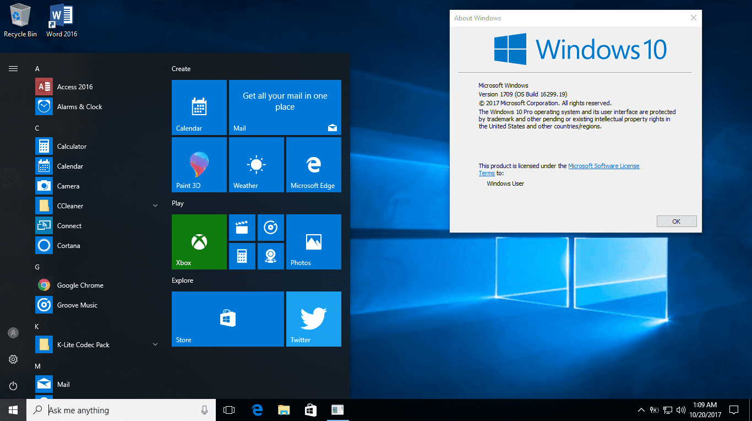Click the Create tile group heading

[181, 69]
